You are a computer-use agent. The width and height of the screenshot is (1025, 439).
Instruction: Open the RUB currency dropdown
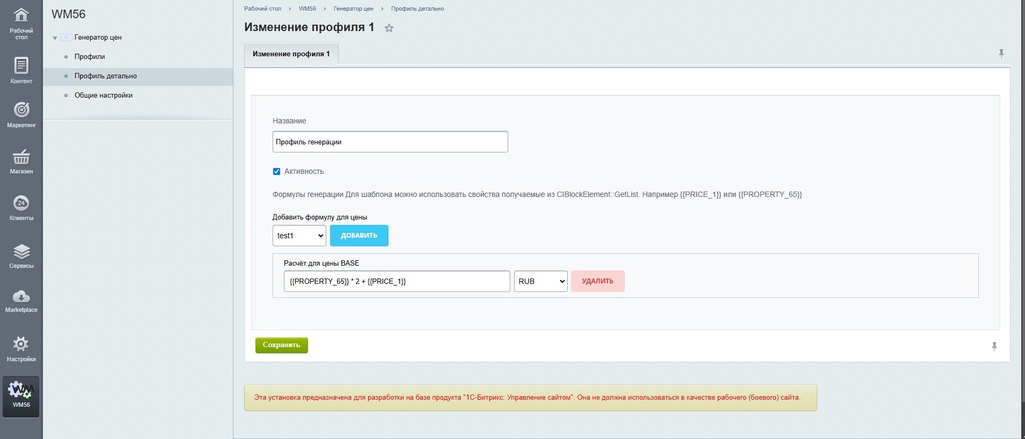540,281
